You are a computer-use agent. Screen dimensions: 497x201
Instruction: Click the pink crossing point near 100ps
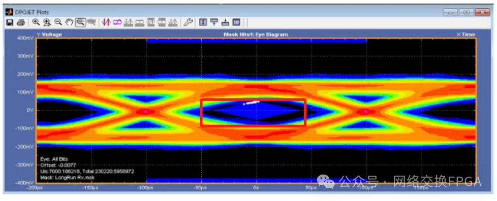(366, 112)
